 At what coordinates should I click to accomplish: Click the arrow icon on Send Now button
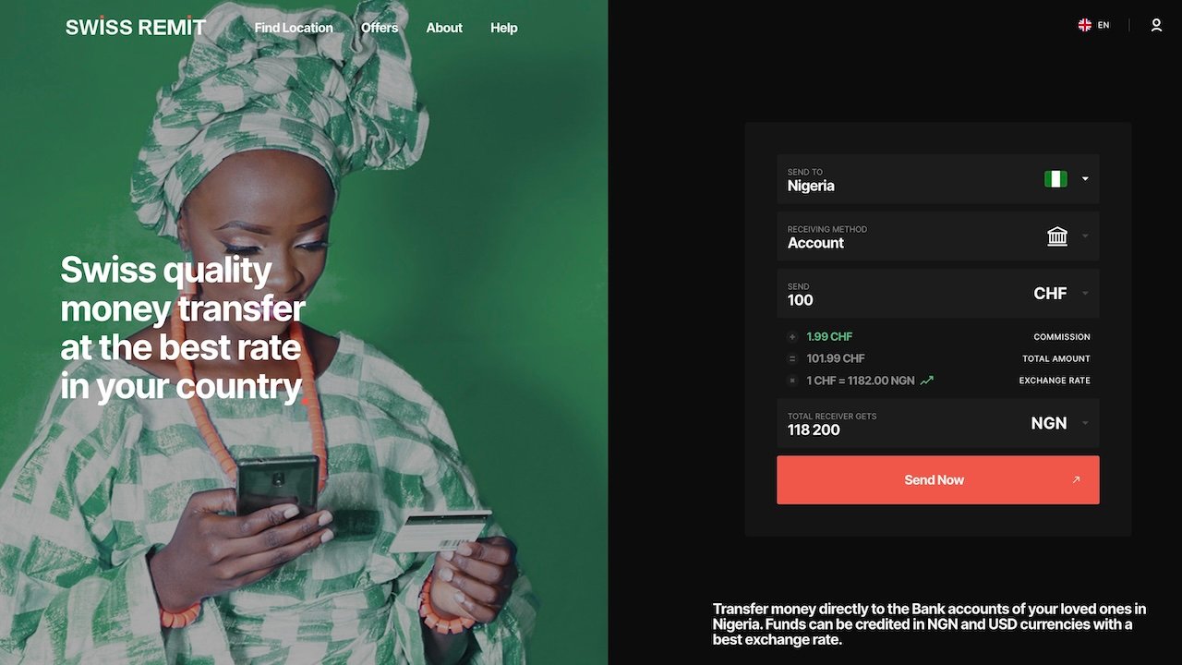(x=1076, y=479)
